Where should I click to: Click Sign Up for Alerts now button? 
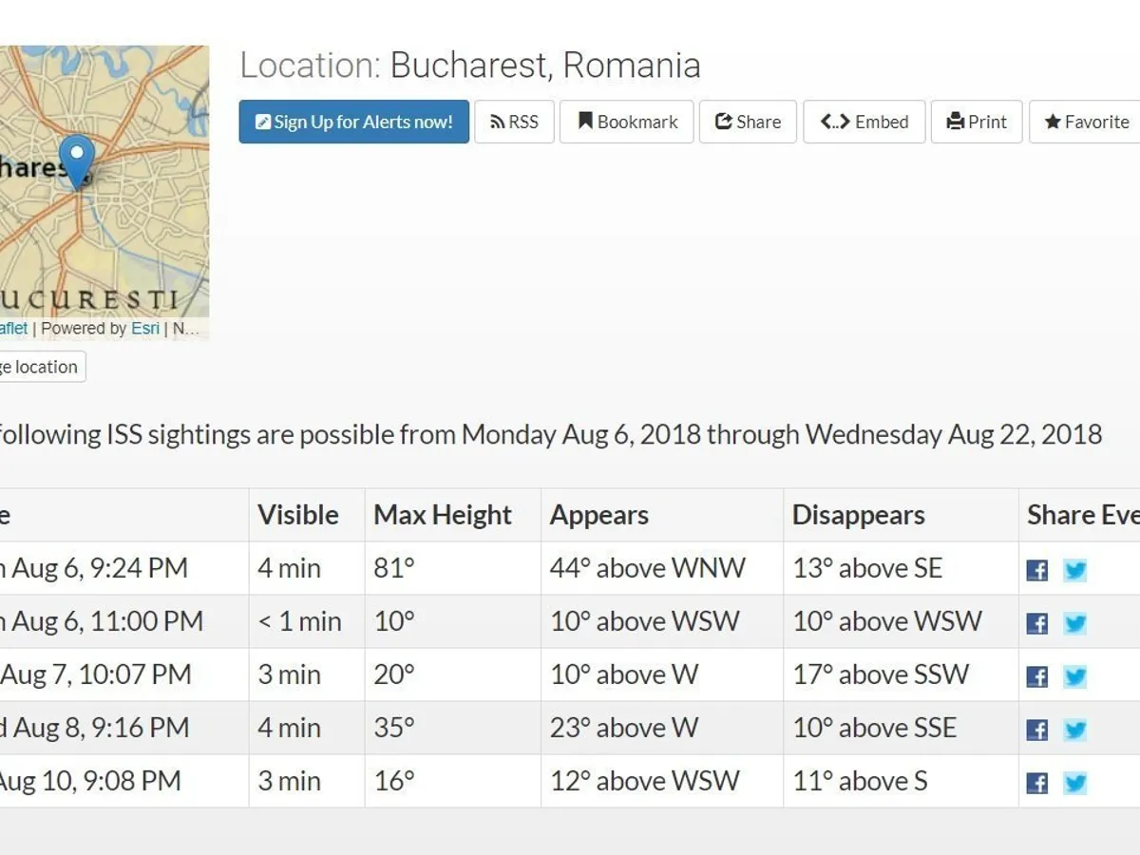pos(353,122)
